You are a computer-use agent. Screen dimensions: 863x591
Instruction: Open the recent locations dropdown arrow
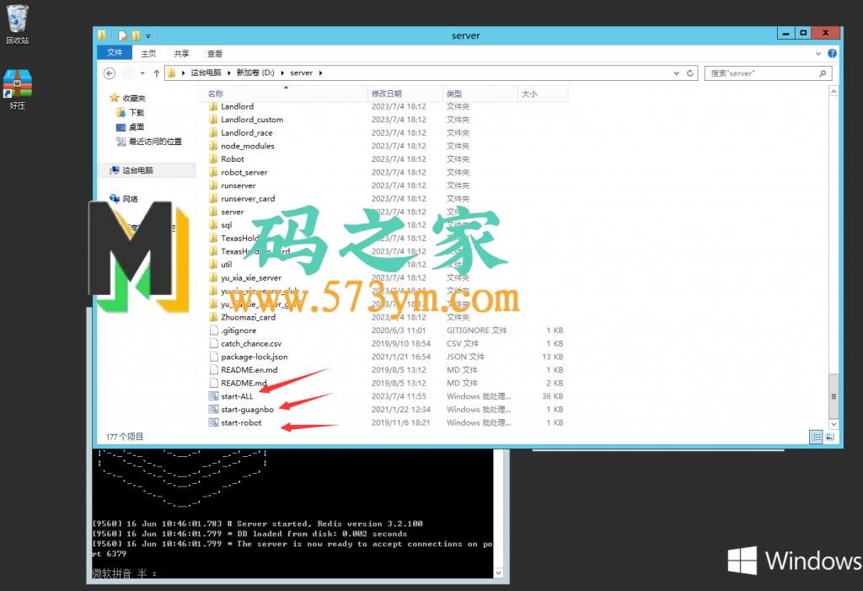(x=142, y=73)
